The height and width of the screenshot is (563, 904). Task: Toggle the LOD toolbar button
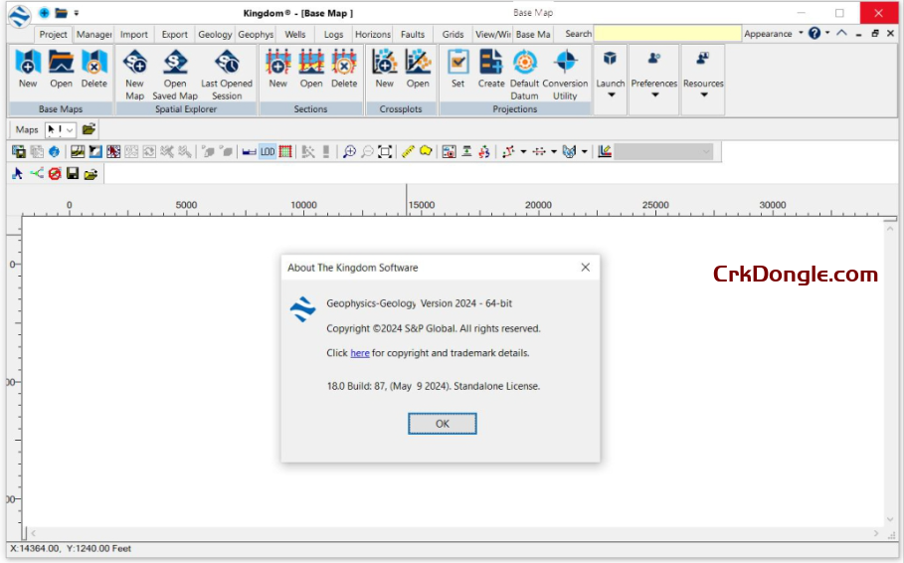[x=268, y=152]
